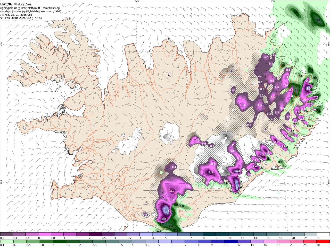Click the '3.3' snowfall value on the map

point(211,172)
